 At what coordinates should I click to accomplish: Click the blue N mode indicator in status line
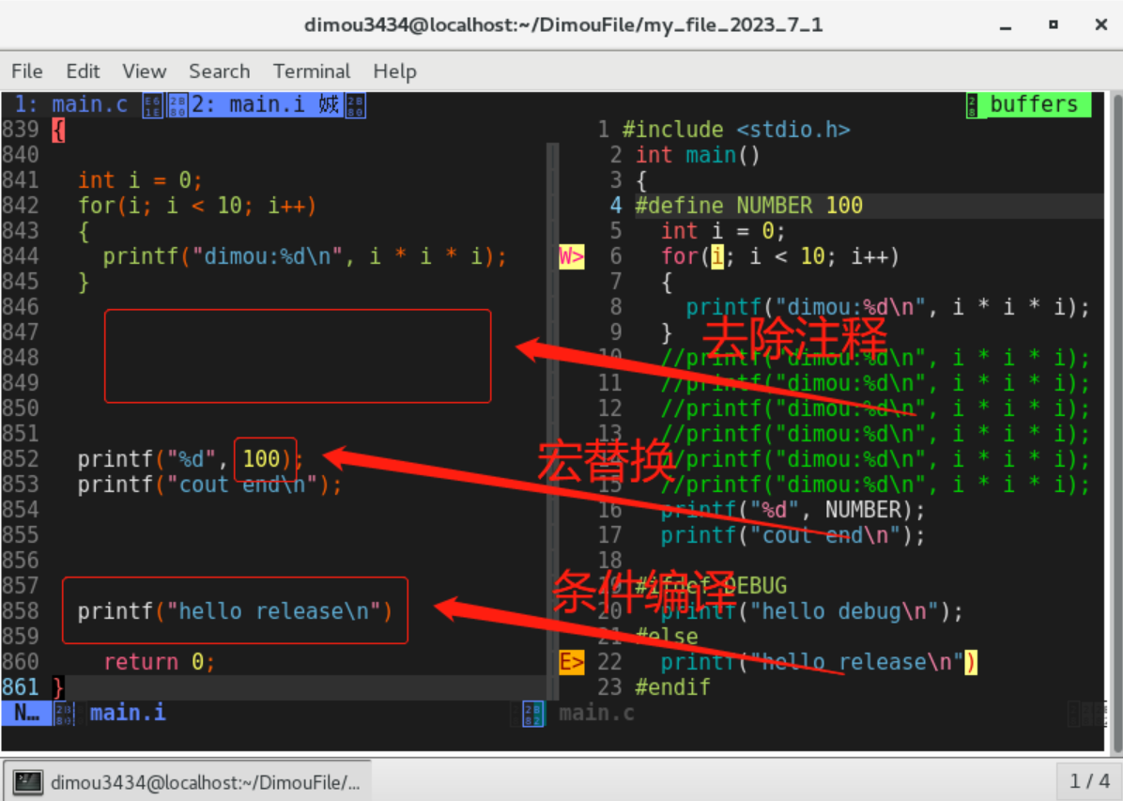(x=25, y=713)
